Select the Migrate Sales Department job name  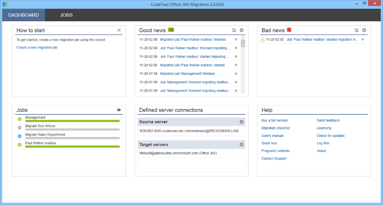[45, 135]
